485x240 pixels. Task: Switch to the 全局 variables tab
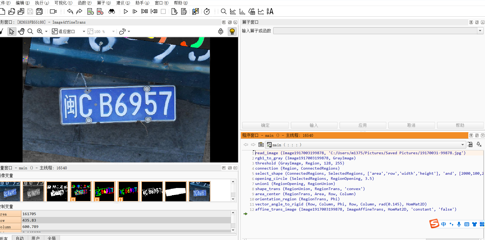[52, 238]
